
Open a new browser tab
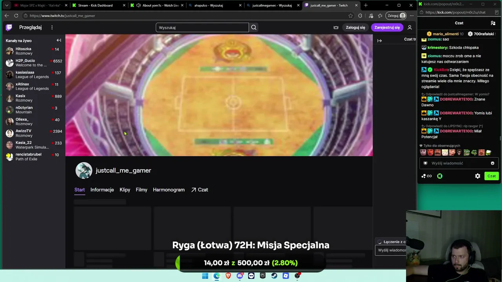click(x=366, y=5)
